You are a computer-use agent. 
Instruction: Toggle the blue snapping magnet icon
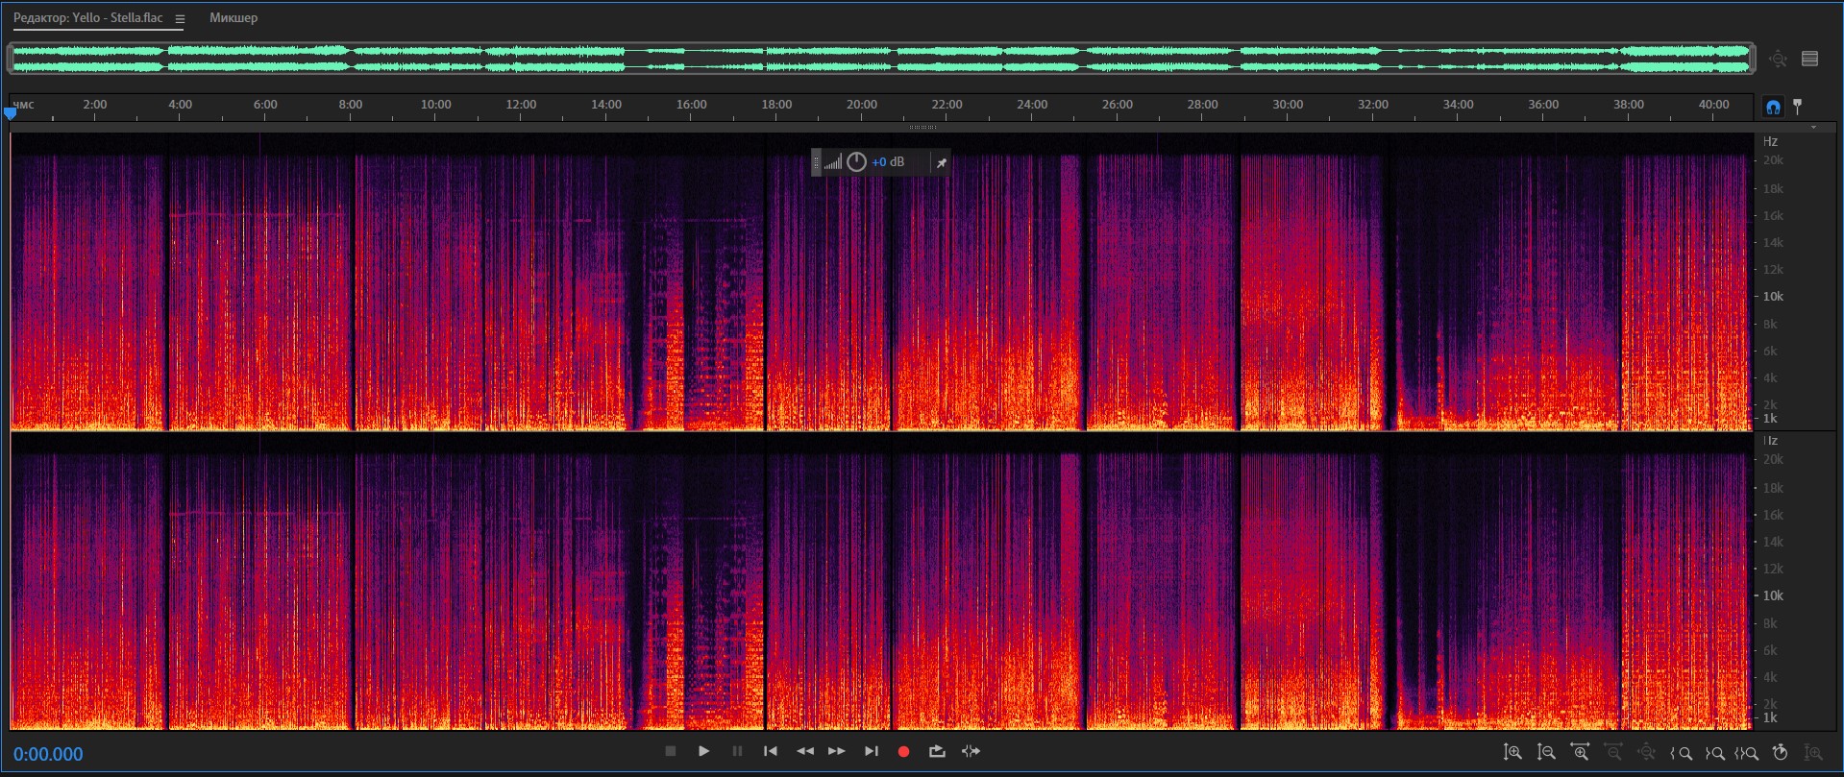pos(1773,107)
